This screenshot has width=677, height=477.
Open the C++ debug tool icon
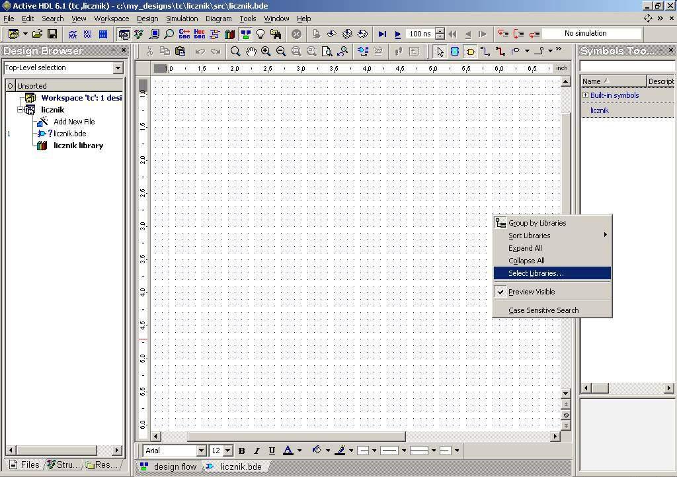click(x=184, y=34)
